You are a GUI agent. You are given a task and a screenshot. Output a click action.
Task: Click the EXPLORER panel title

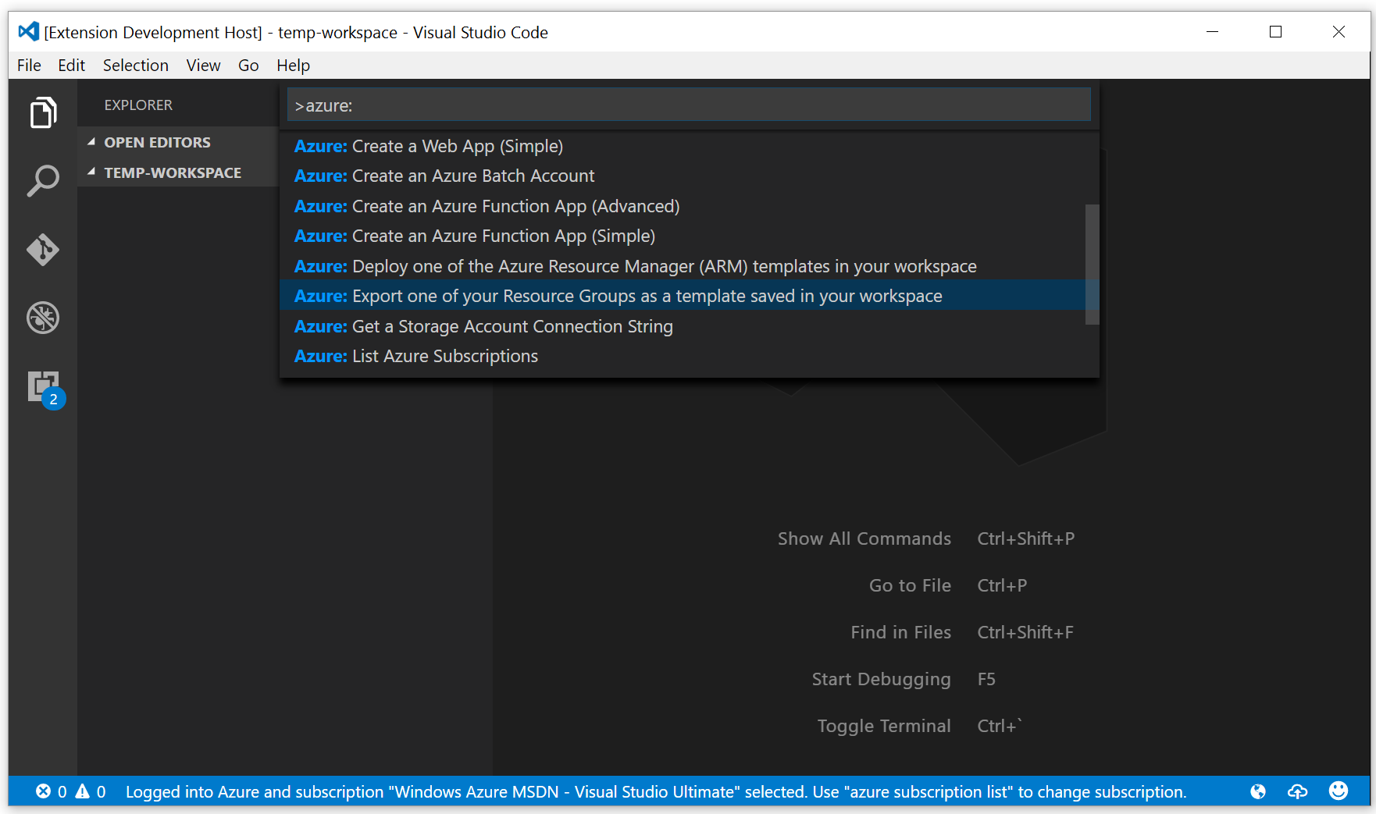138,105
